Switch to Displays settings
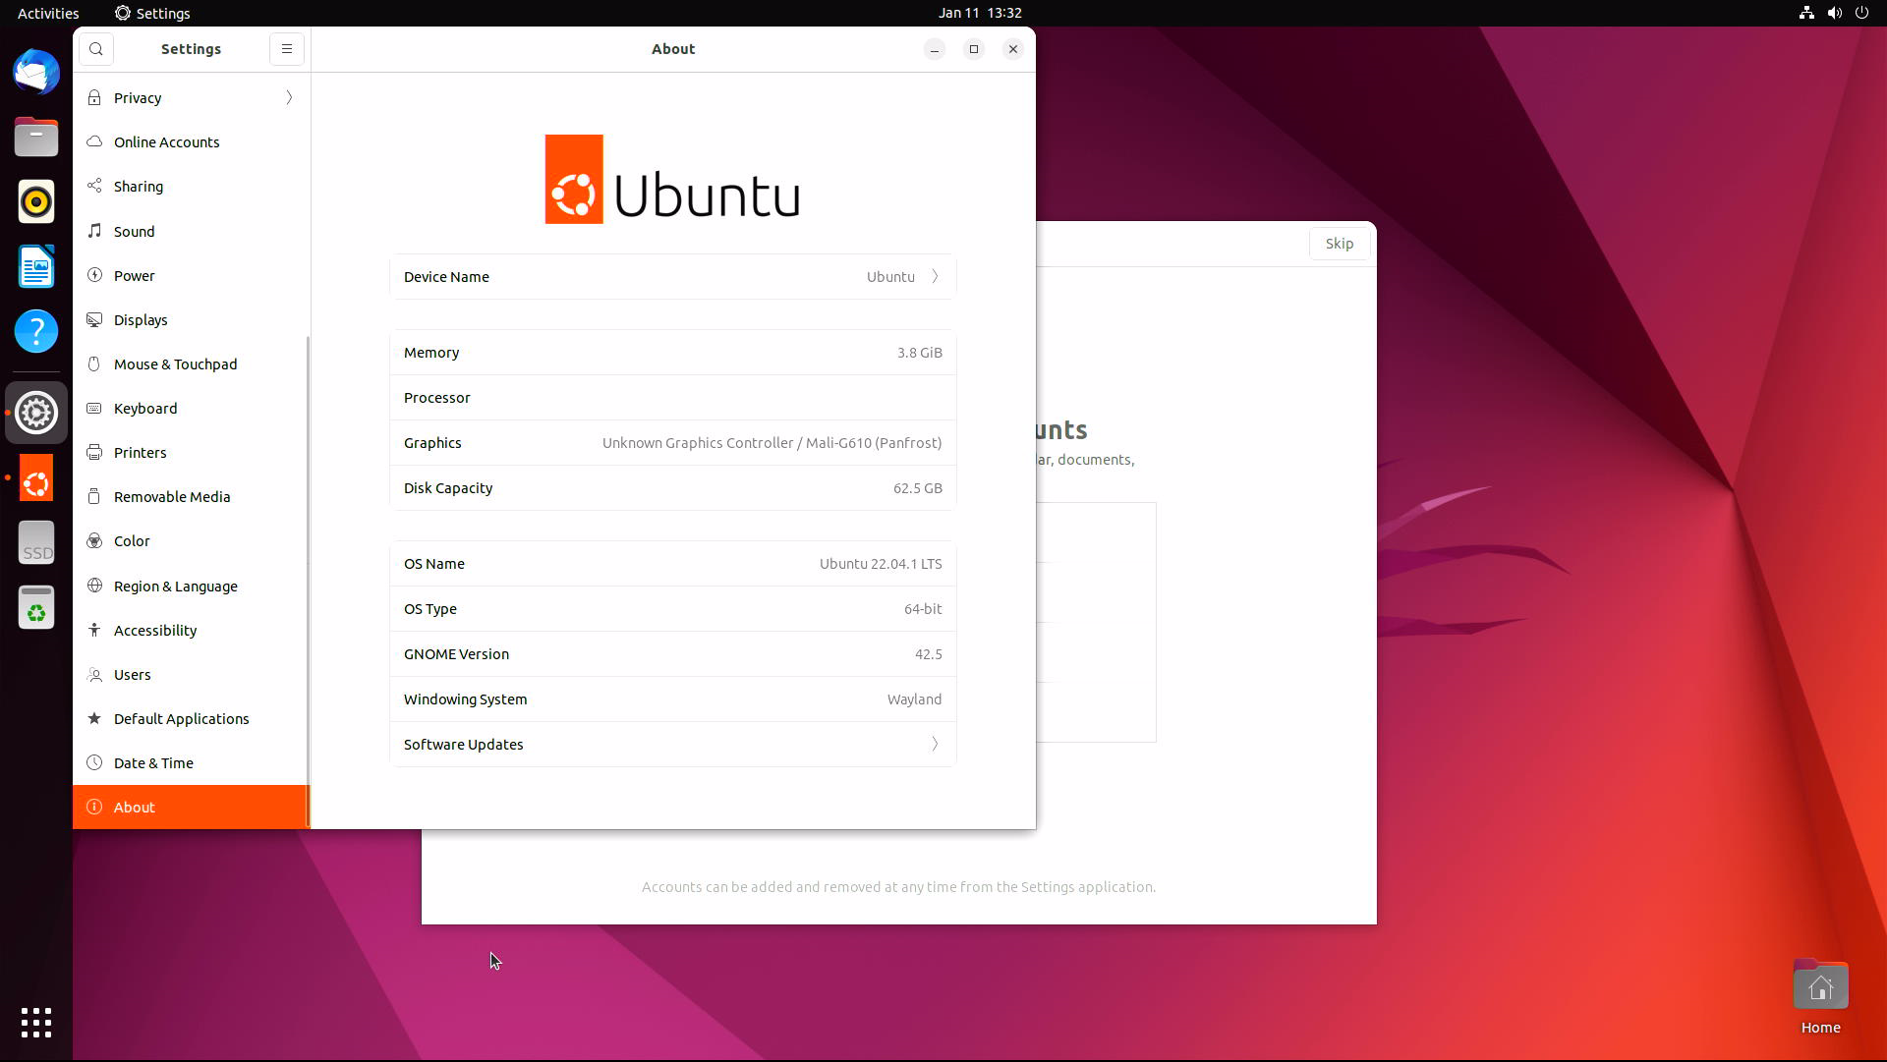Image resolution: width=1887 pixels, height=1062 pixels. 191,319
